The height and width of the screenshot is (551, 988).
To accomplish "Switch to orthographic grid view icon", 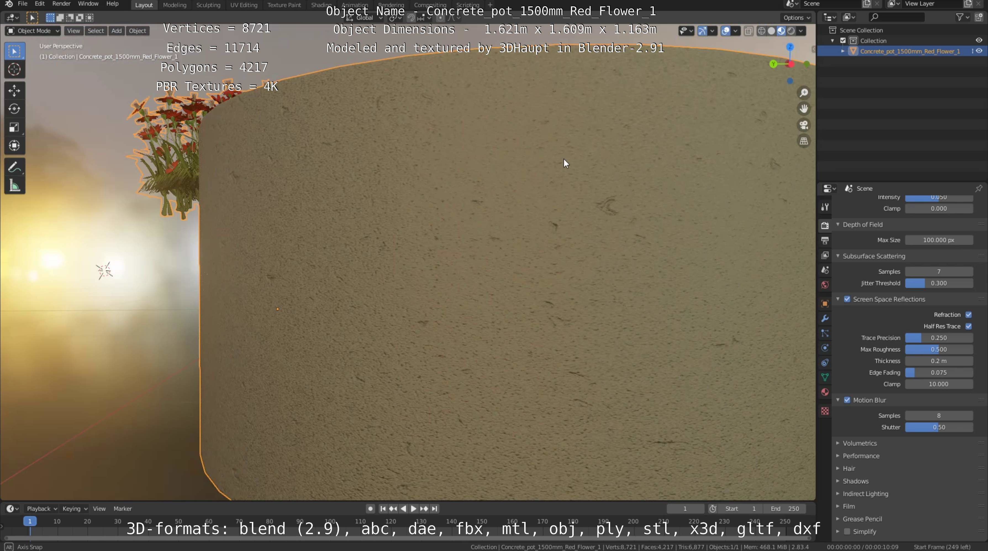I will (803, 141).
